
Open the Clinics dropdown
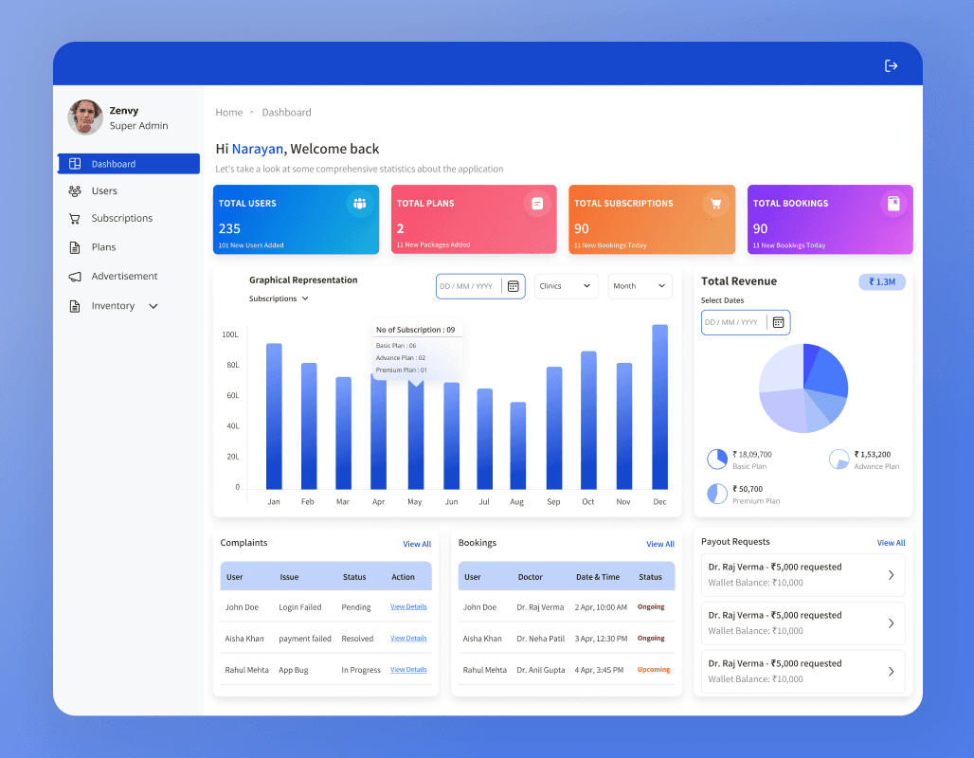pyautogui.click(x=566, y=286)
